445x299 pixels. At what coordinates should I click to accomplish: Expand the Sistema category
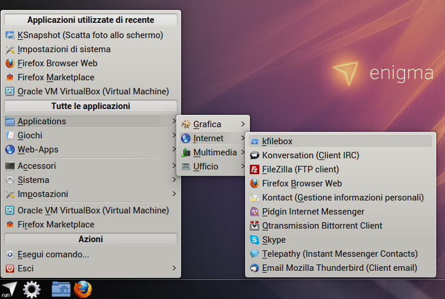tap(91, 180)
